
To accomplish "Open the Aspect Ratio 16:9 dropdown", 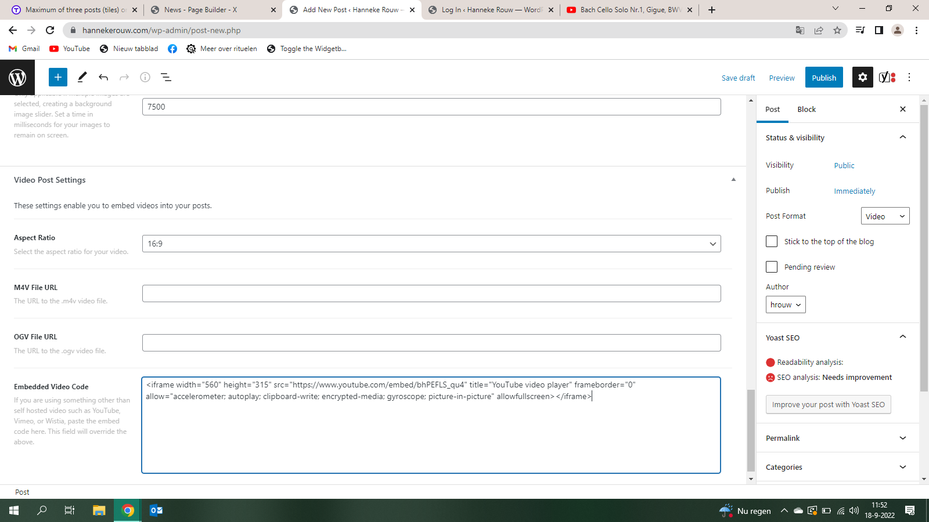I will (x=431, y=244).
